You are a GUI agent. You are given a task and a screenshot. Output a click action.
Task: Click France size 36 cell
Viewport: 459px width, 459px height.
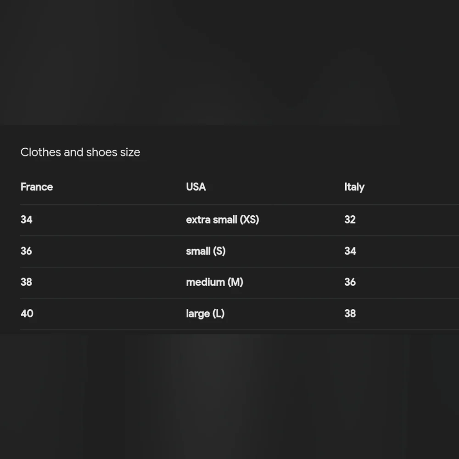pyautogui.click(x=26, y=251)
